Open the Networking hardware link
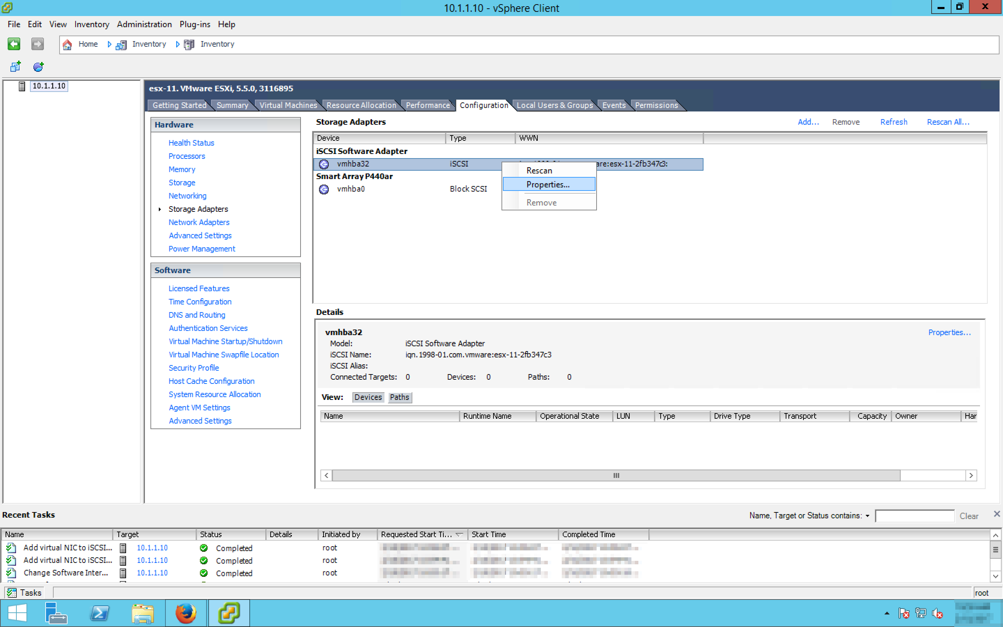Image resolution: width=1003 pixels, height=627 pixels. point(187,196)
